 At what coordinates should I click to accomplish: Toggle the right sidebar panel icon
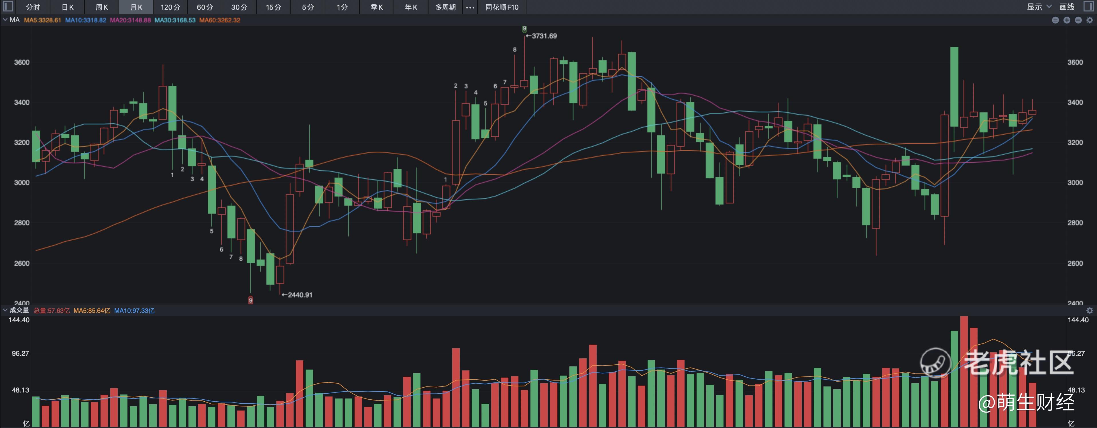point(1088,6)
